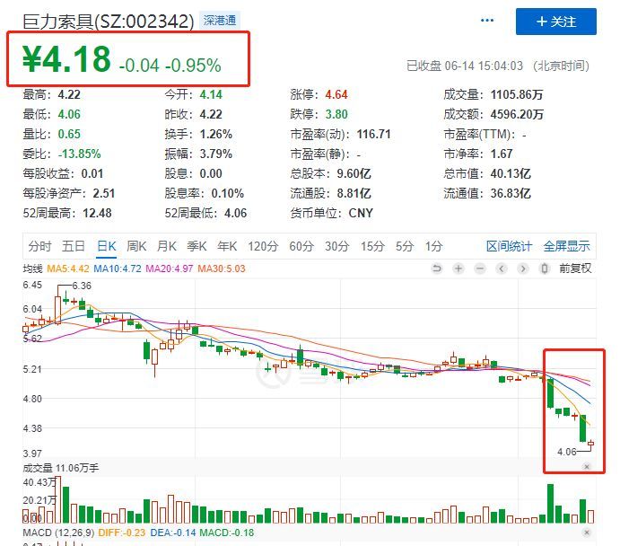
Task: Switch to the 1分 interval tab
Action: pos(433,246)
